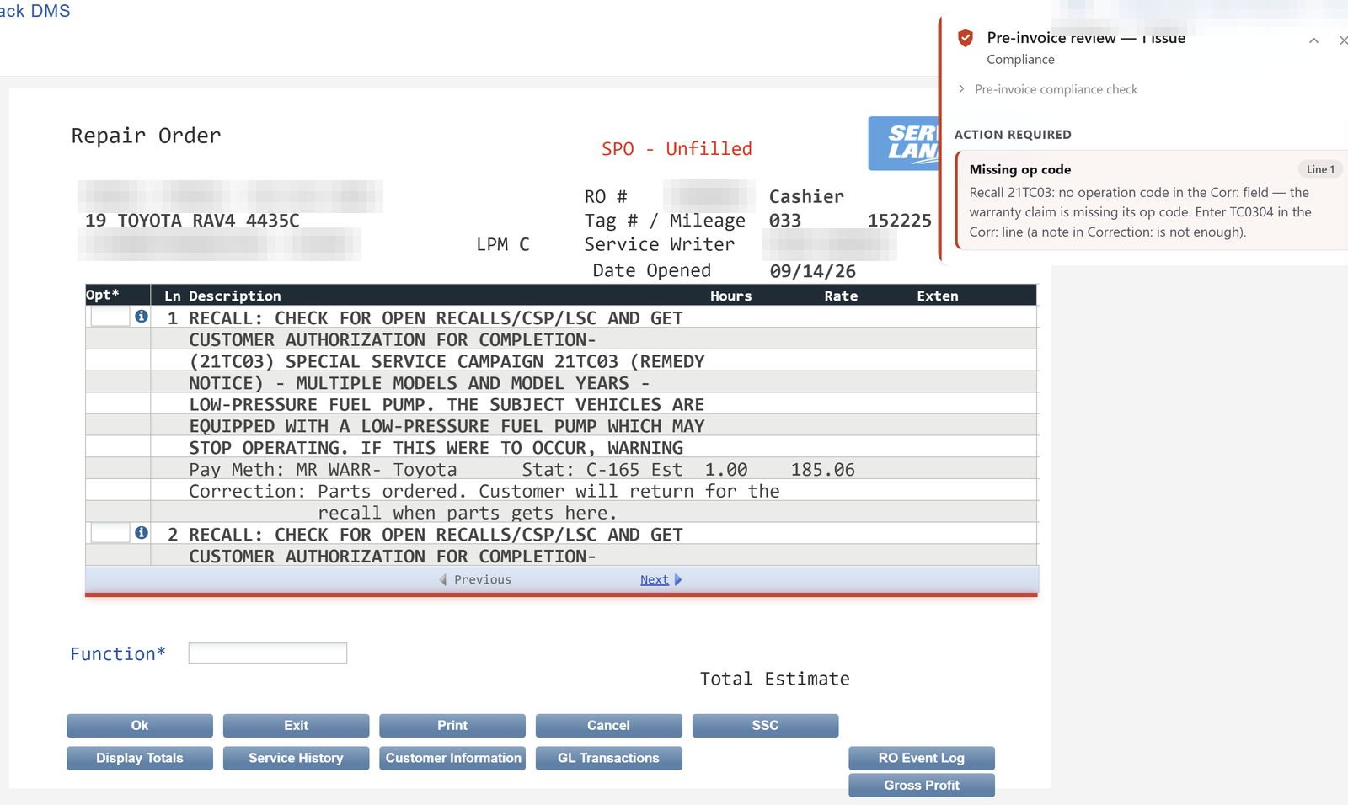
Task: Click the Next arrow icon
Action: pyautogui.click(x=678, y=579)
